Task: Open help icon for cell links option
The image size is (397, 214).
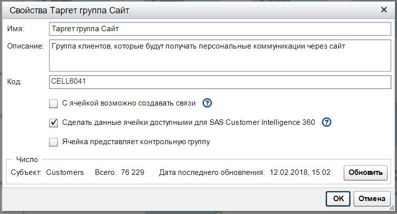Action: click(208, 103)
